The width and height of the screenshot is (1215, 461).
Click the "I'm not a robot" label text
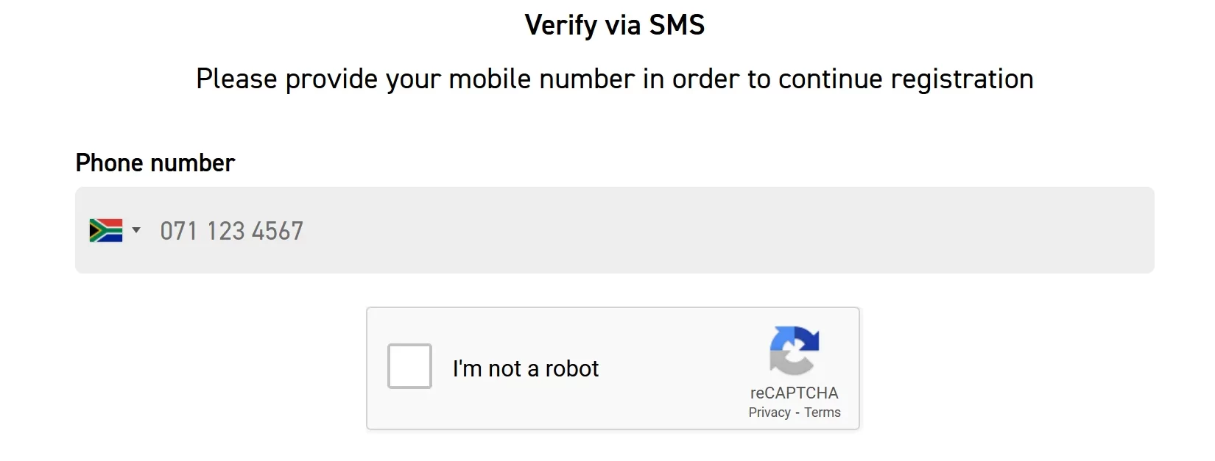526,368
